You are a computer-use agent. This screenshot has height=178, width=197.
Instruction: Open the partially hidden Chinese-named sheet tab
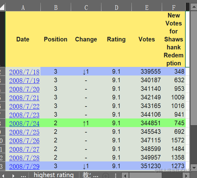(x=87, y=175)
